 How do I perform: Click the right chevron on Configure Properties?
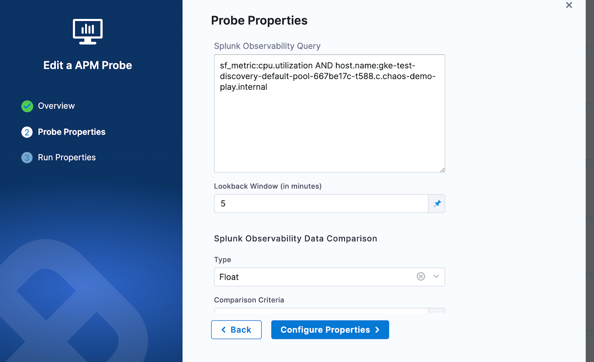coord(377,330)
